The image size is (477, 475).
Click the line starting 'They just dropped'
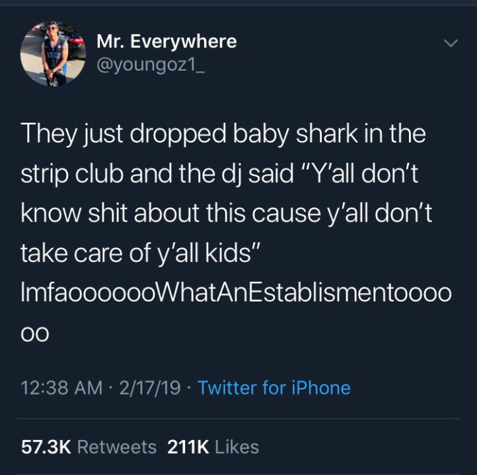(x=223, y=134)
